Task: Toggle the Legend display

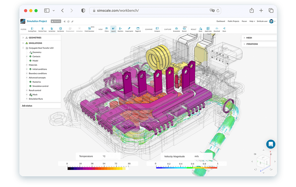Action: [x=113, y=29]
